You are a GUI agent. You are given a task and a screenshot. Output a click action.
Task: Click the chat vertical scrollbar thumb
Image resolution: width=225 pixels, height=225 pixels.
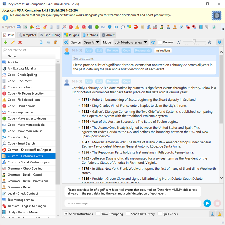(221, 89)
